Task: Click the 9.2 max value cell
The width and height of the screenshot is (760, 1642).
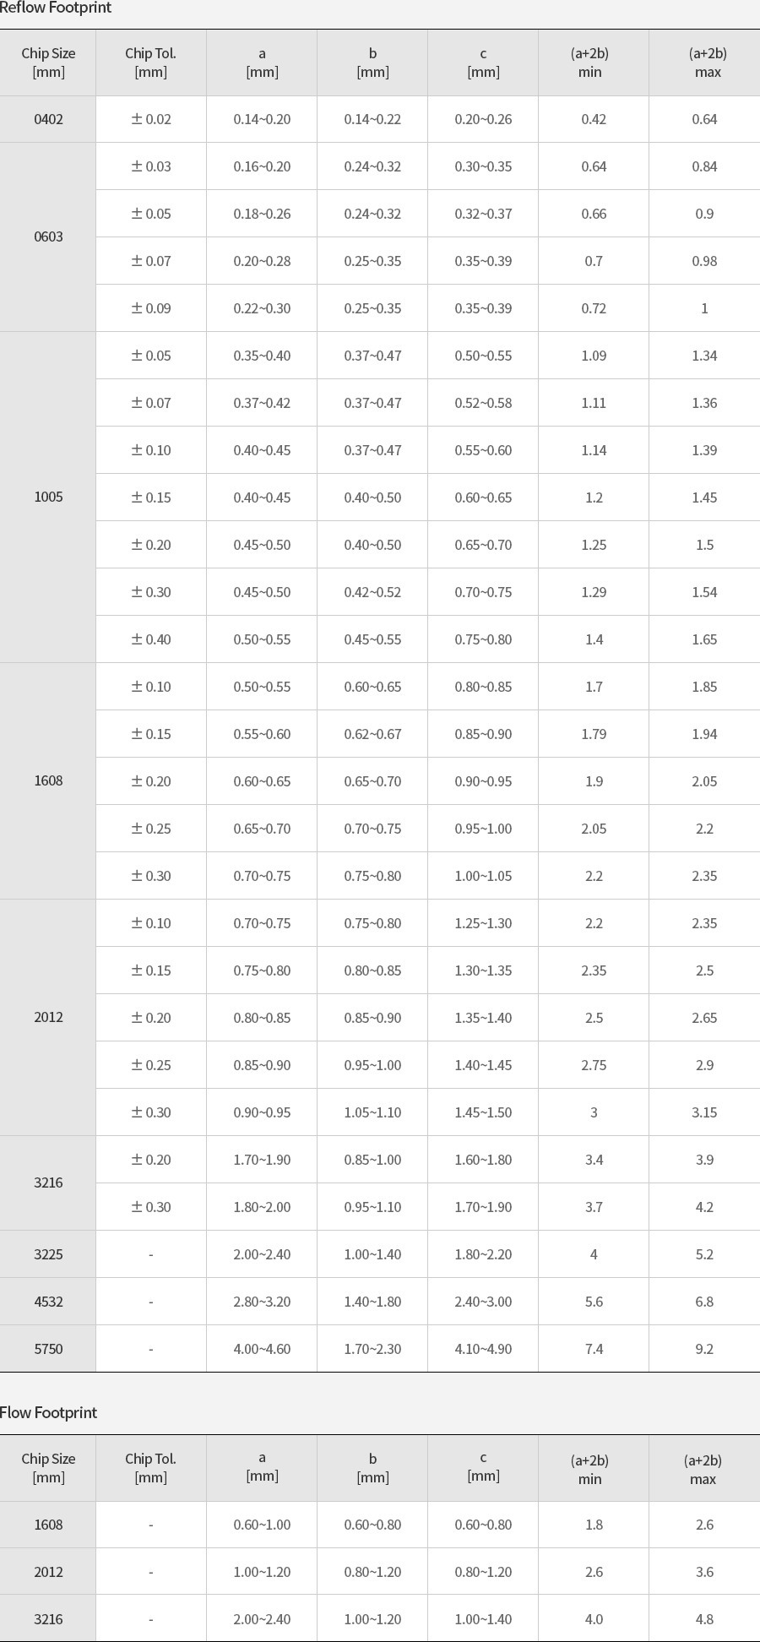Action: click(704, 1349)
